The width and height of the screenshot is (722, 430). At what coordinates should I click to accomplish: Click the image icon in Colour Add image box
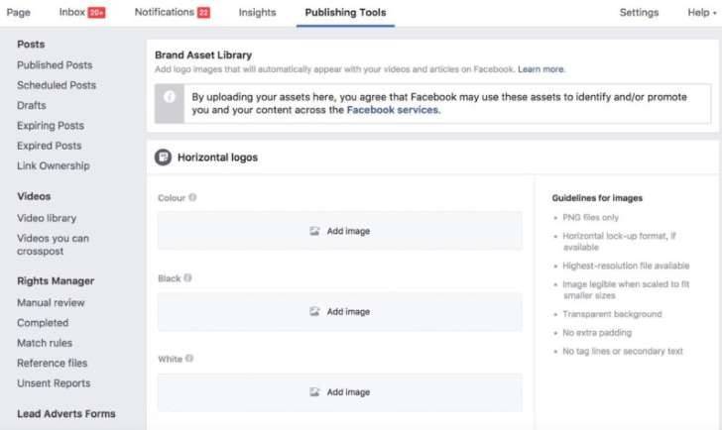tap(314, 231)
